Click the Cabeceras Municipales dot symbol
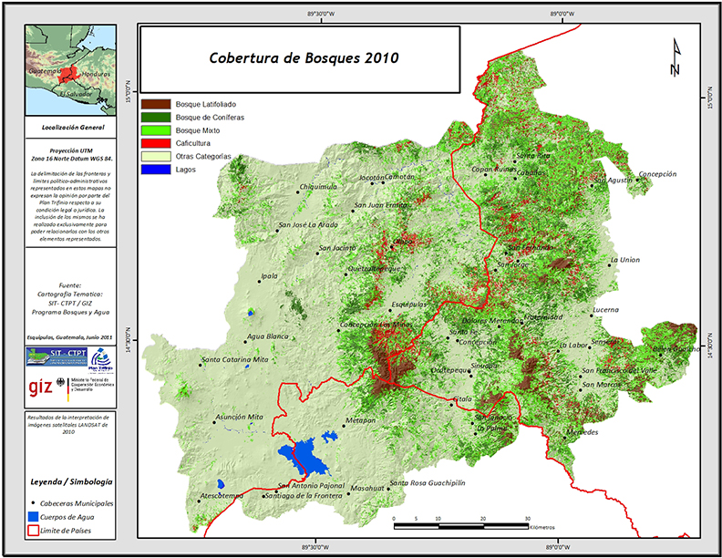Viewport: 722px width, 558px height. (35, 503)
